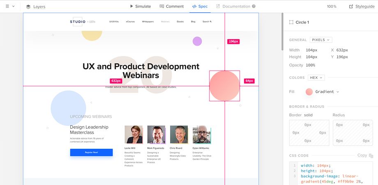Expand the chevron beside the menu icon
The width and height of the screenshot is (378, 185).
coord(13,6)
